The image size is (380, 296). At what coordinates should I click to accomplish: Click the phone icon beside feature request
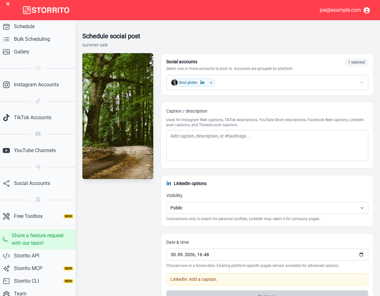tap(5, 239)
